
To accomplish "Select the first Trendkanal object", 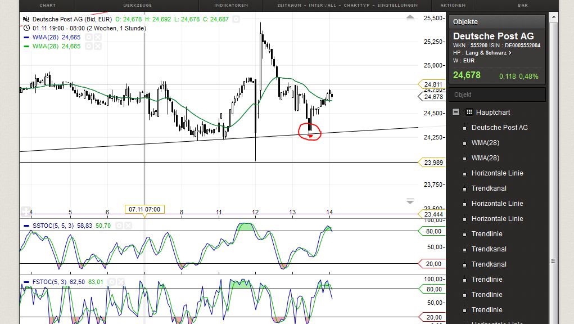I will pyautogui.click(x=489, y=188).
